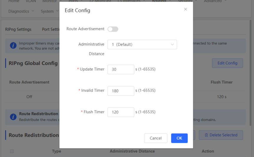Close the Edit Config dialog with the X
The width and height of the screenshot is (254, 157).
pyautogui.click(x=185, y=9)
